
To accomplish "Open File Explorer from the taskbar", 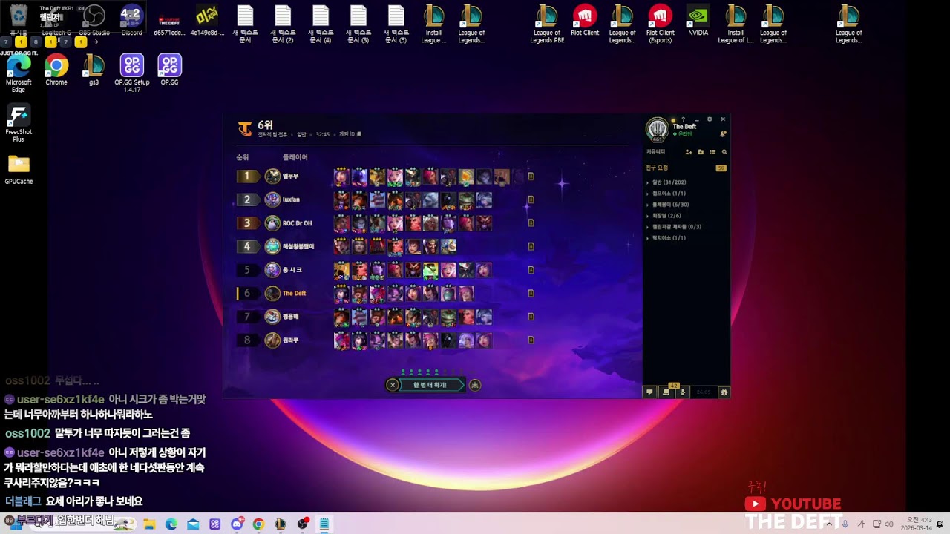I will pos(149,524).
